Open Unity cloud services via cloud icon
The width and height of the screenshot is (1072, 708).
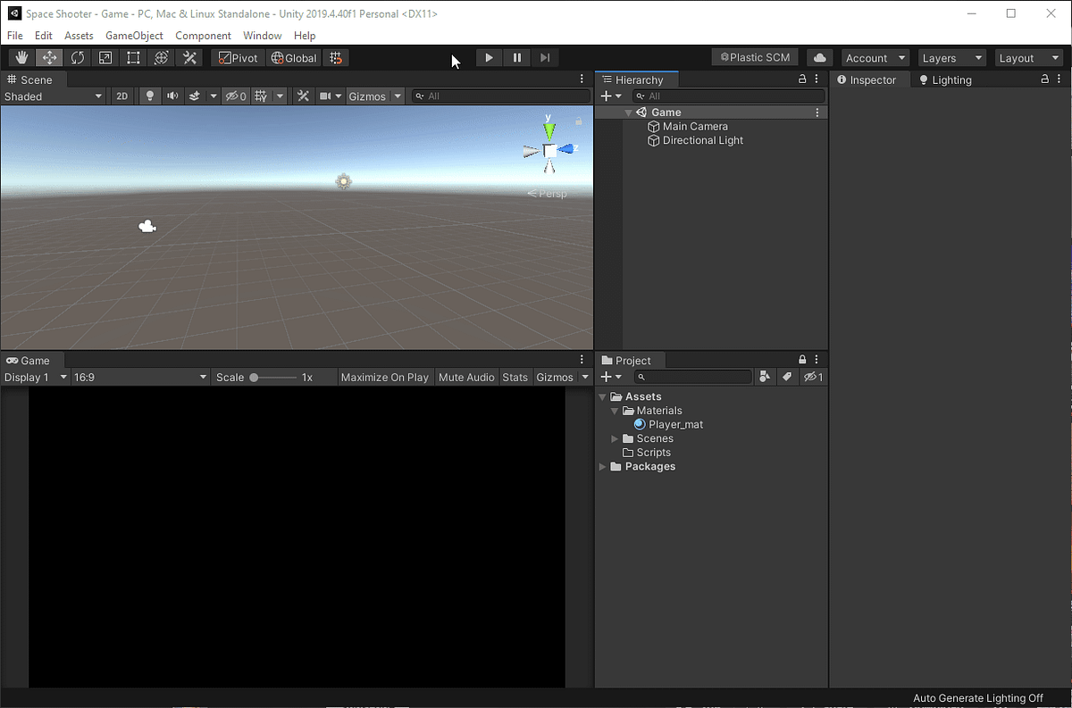[819, 56]
